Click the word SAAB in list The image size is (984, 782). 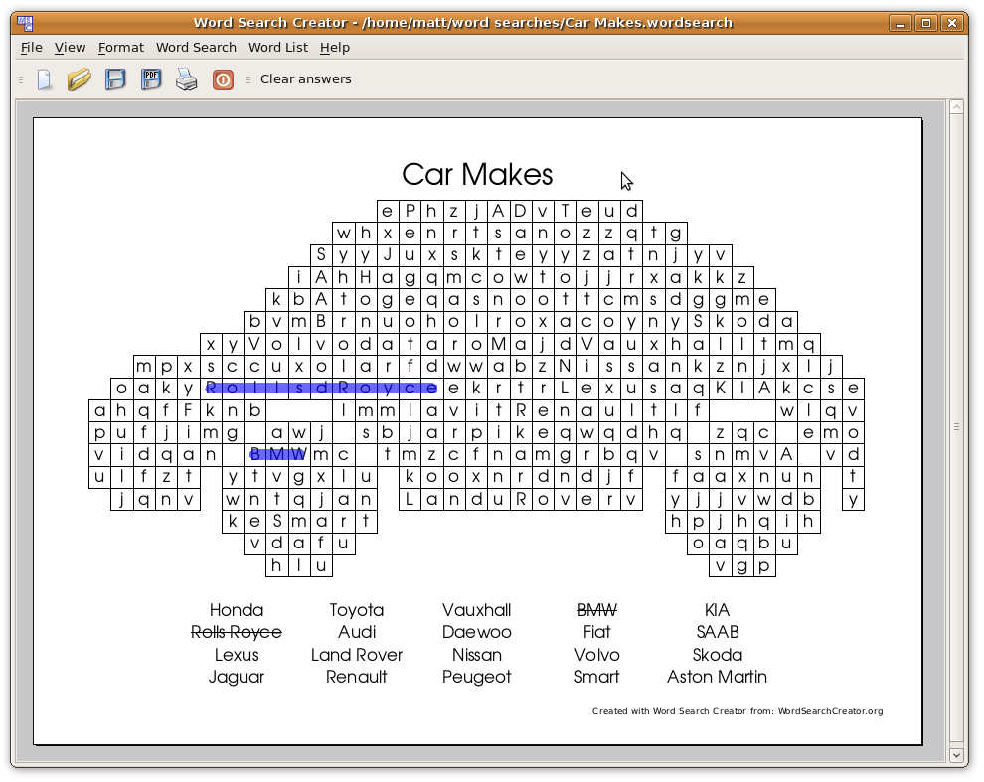pos(718,632)
